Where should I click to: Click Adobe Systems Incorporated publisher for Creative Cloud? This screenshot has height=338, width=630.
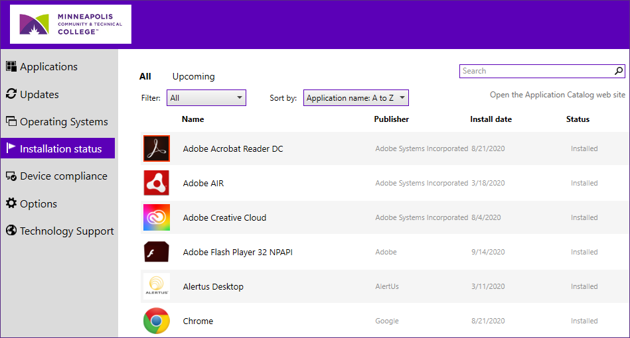(422, 217)
